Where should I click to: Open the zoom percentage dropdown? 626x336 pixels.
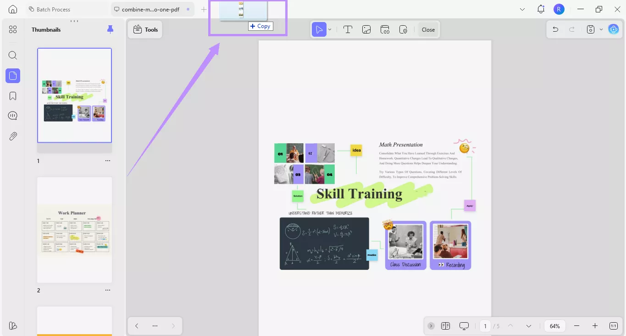coord(554,326)
